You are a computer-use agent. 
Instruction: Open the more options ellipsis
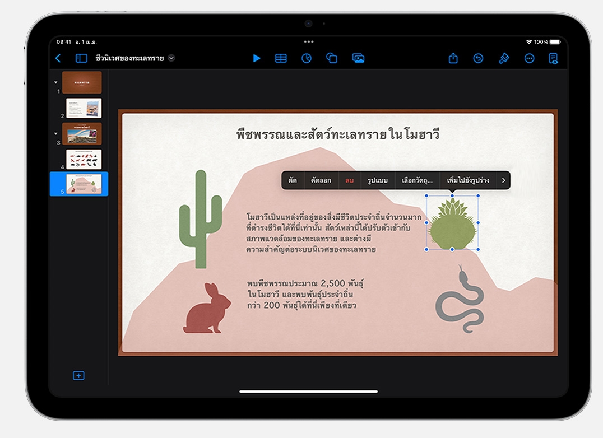click(529, 58)
